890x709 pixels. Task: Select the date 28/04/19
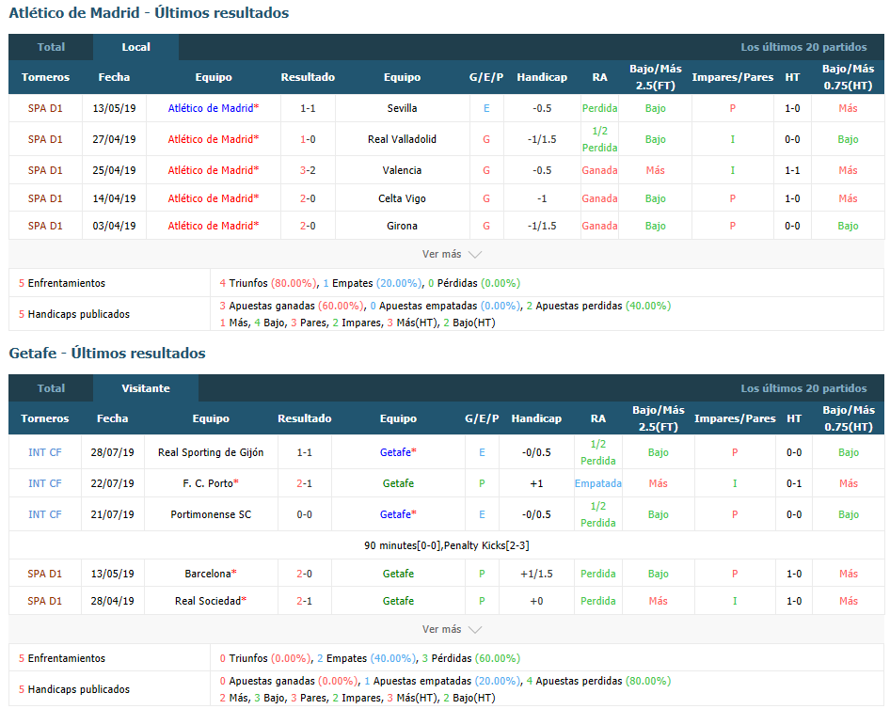tap(112, 601)
